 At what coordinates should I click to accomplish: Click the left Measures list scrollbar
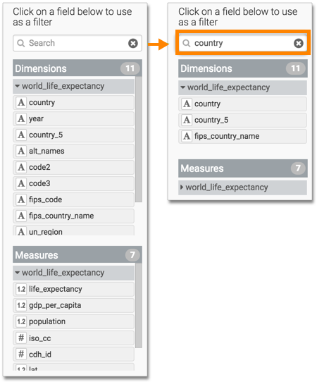pos(139,305)
